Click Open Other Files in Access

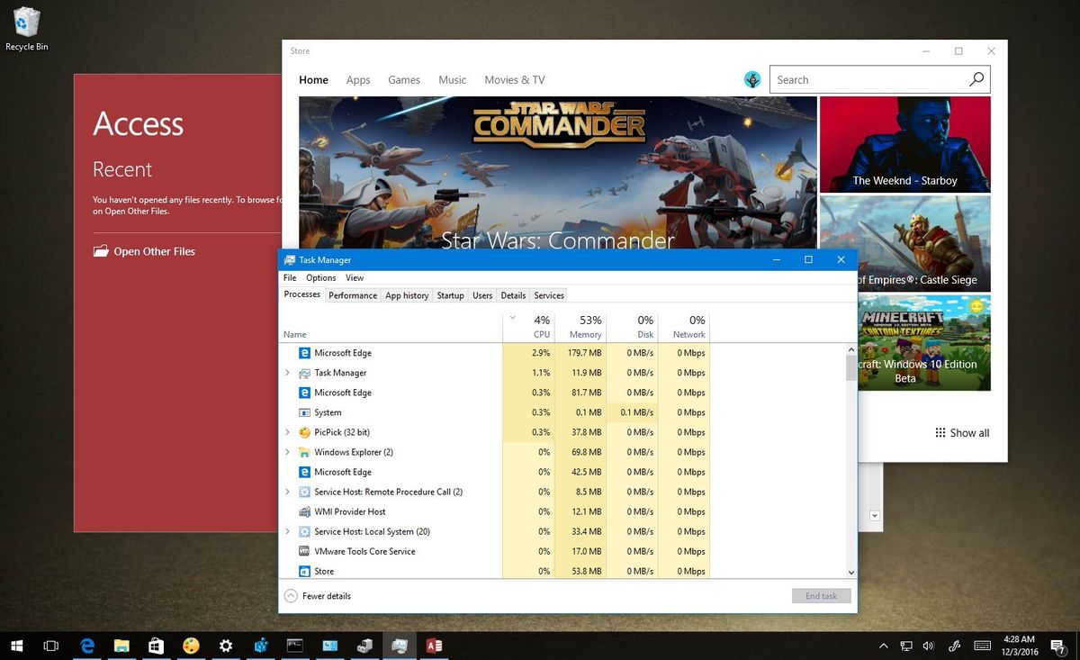pyautogui.click(x=153, y=251)
